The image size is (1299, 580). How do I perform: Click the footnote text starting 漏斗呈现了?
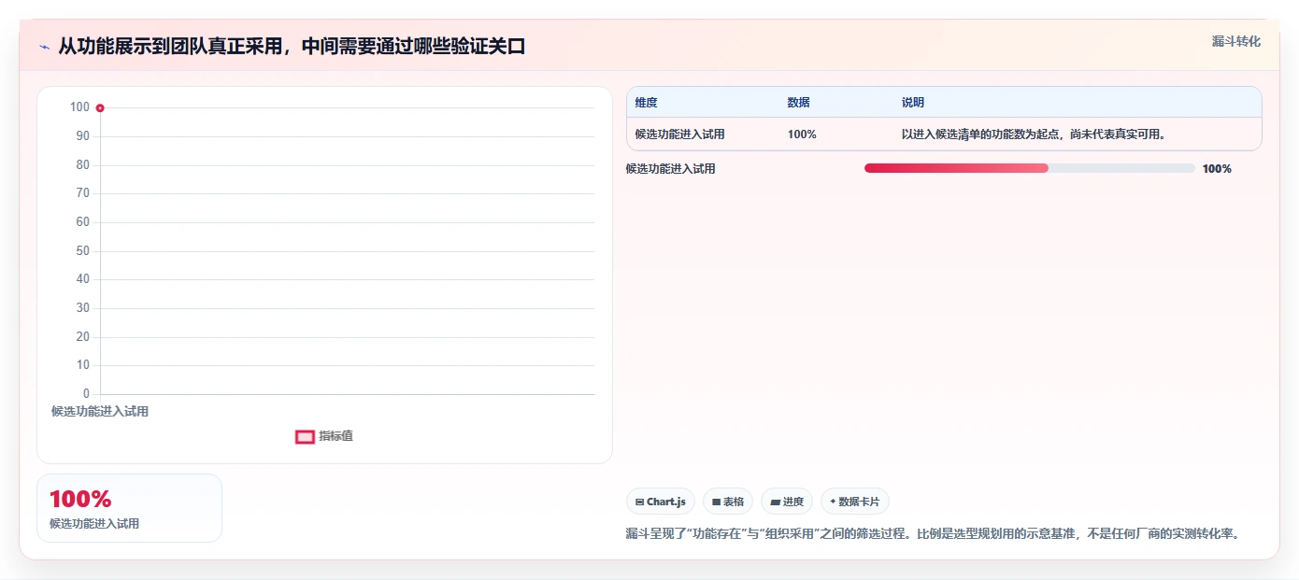click(932, 534)
